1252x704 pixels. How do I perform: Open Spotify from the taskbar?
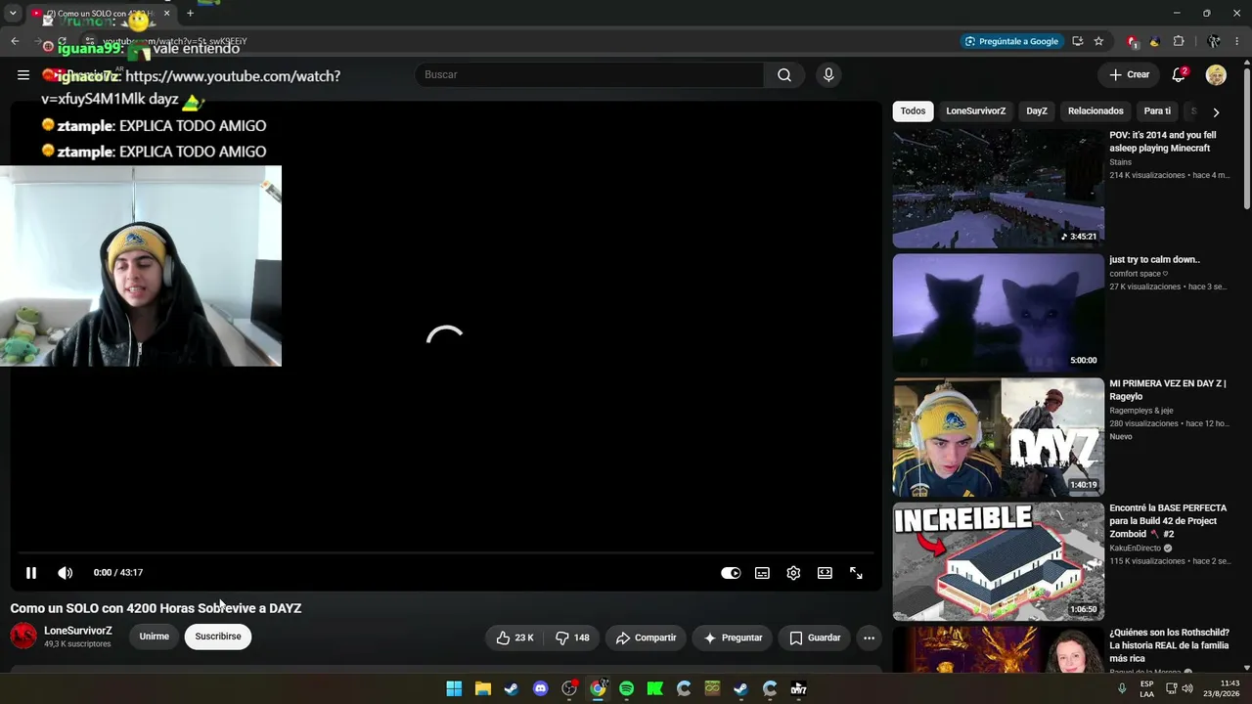(x=626, y=689)
